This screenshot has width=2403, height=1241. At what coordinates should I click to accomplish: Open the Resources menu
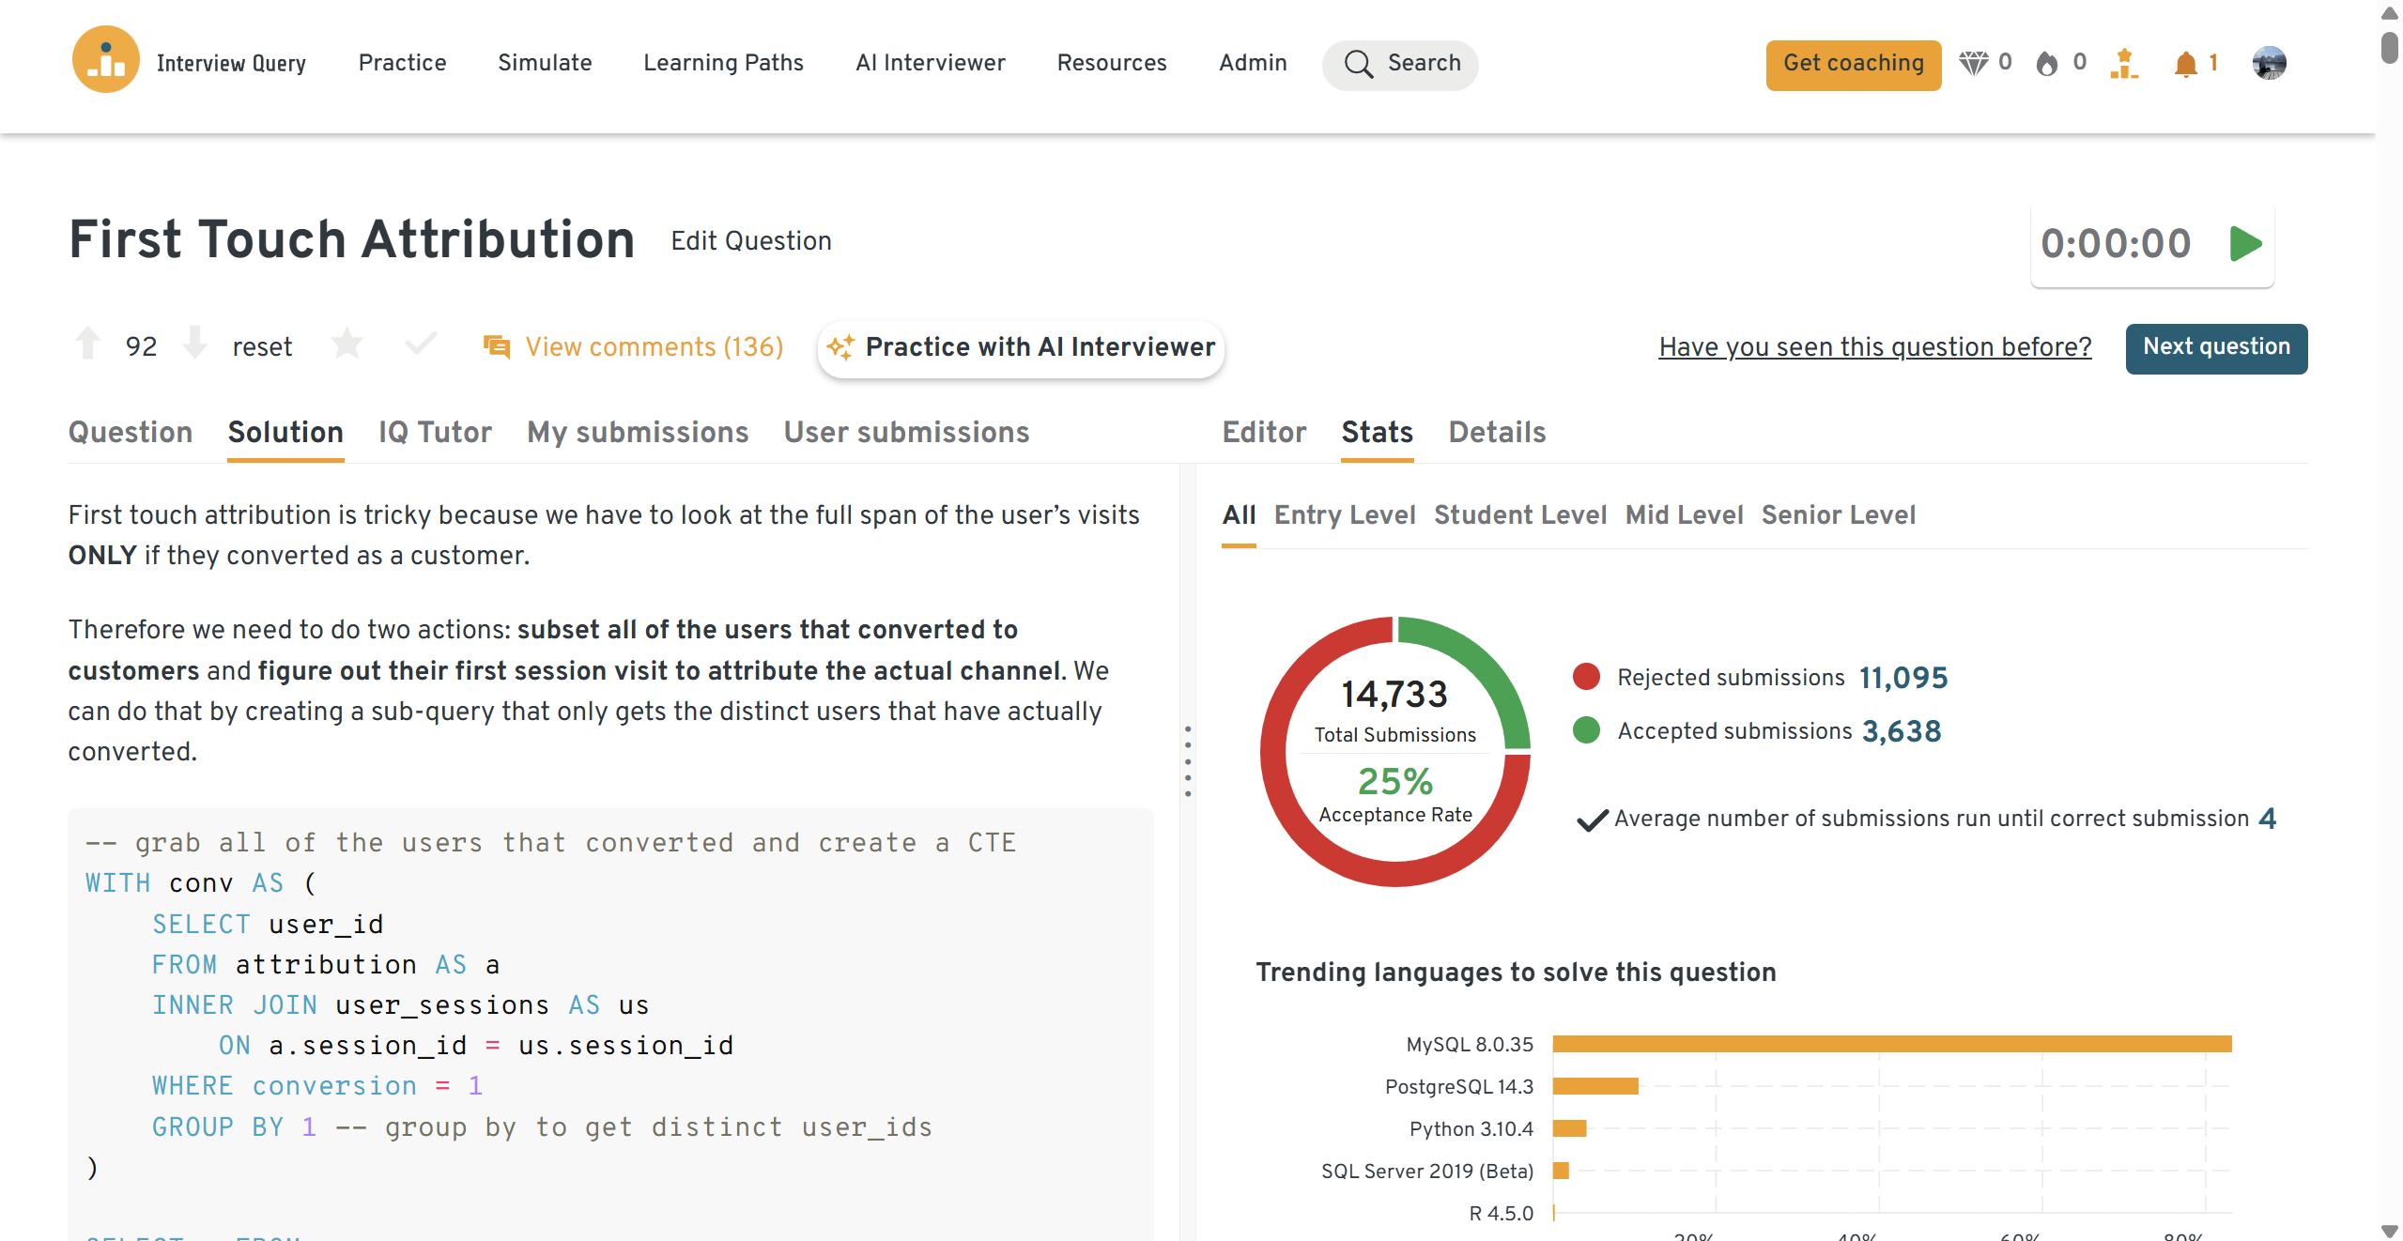[1112, 63]
